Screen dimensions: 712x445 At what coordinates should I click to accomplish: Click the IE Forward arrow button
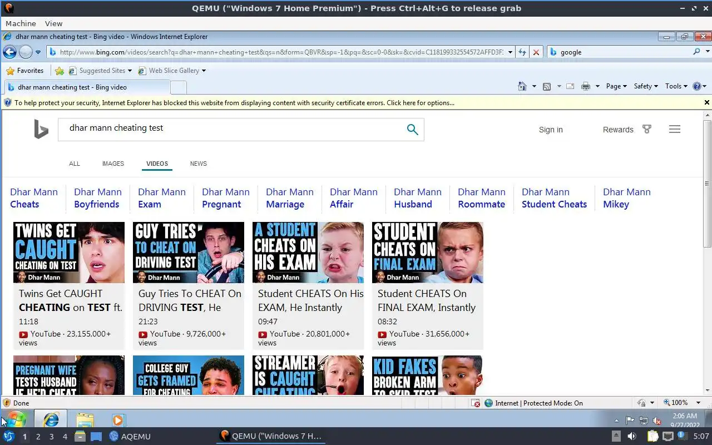tap(26, 52)
